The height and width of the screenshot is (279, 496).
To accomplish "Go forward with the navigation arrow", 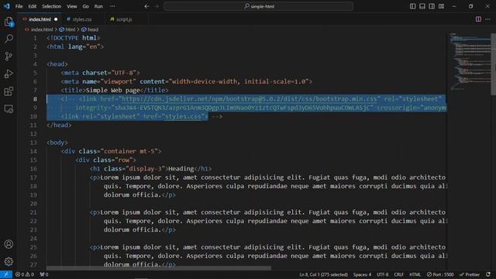I will click(157, 6).
